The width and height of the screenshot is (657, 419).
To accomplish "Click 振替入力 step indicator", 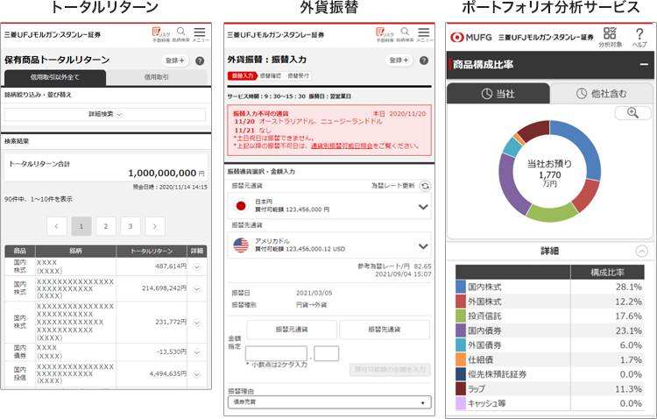I will coord(243,76).
